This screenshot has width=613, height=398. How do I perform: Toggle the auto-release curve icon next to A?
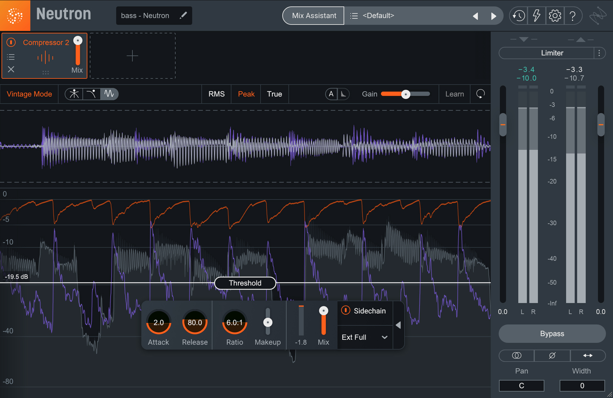(x=344, y=94)
